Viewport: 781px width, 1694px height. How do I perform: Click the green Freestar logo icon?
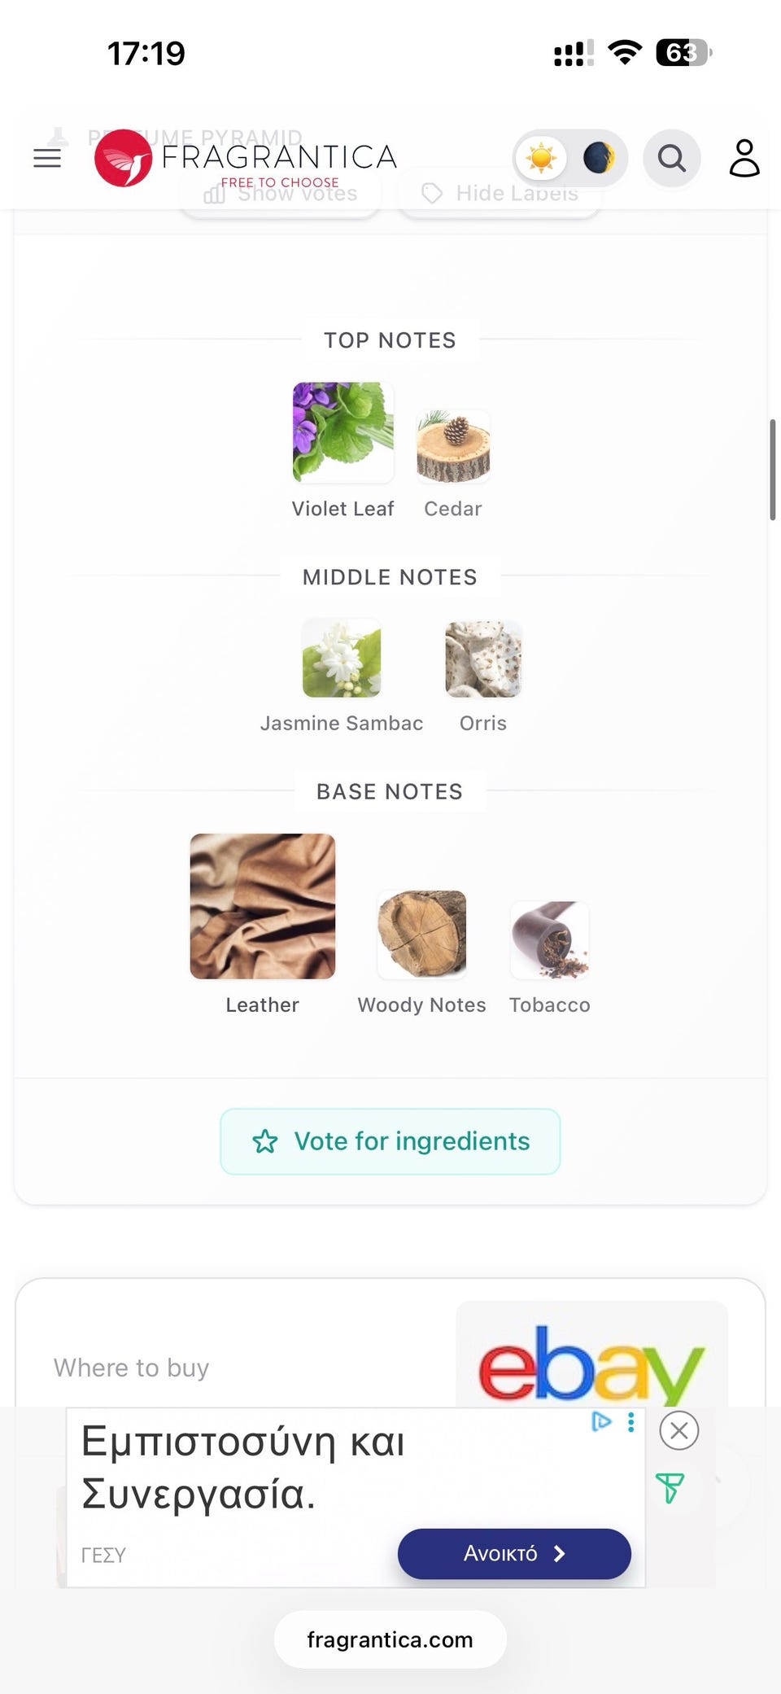click(670, 1488)
